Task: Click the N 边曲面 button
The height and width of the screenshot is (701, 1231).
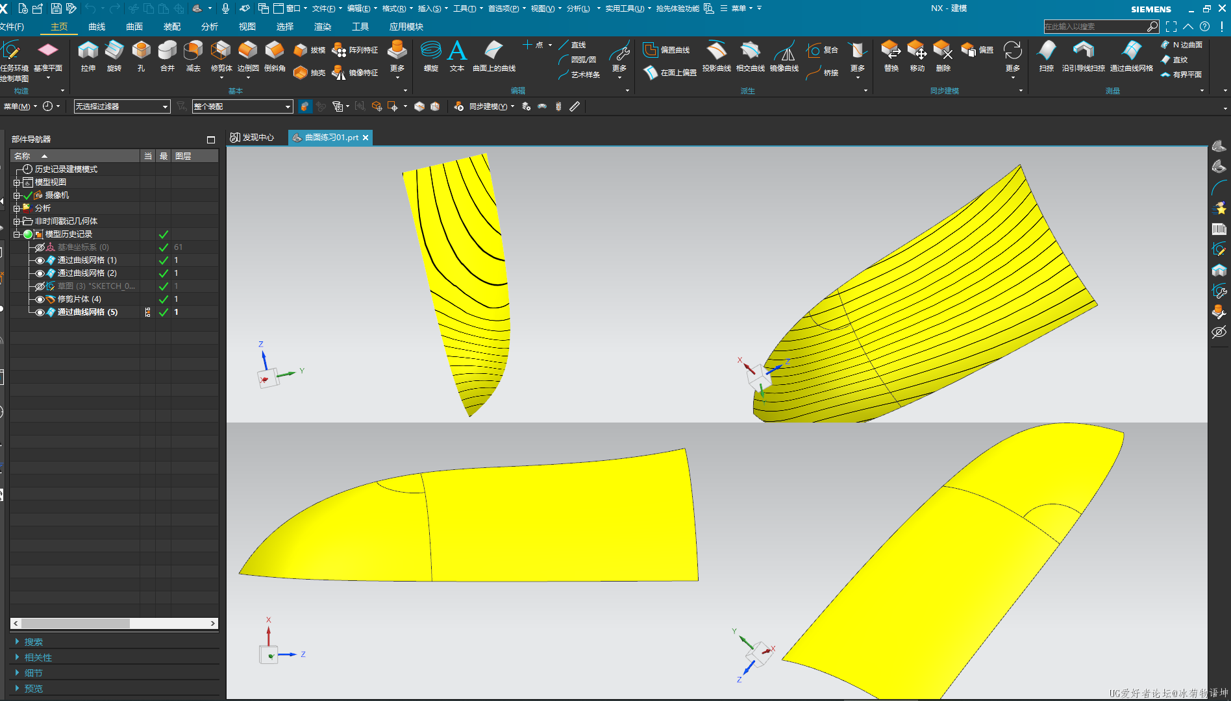Action: (x=1182, y=45)
